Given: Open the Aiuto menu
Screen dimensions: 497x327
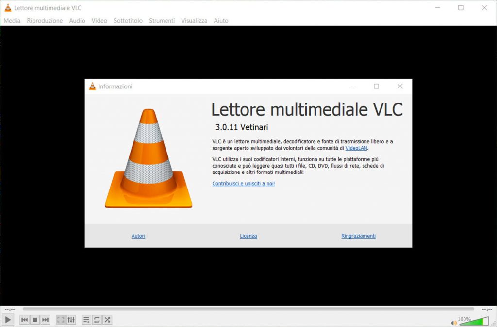Looking at the screenshot, I should point(221,21).
